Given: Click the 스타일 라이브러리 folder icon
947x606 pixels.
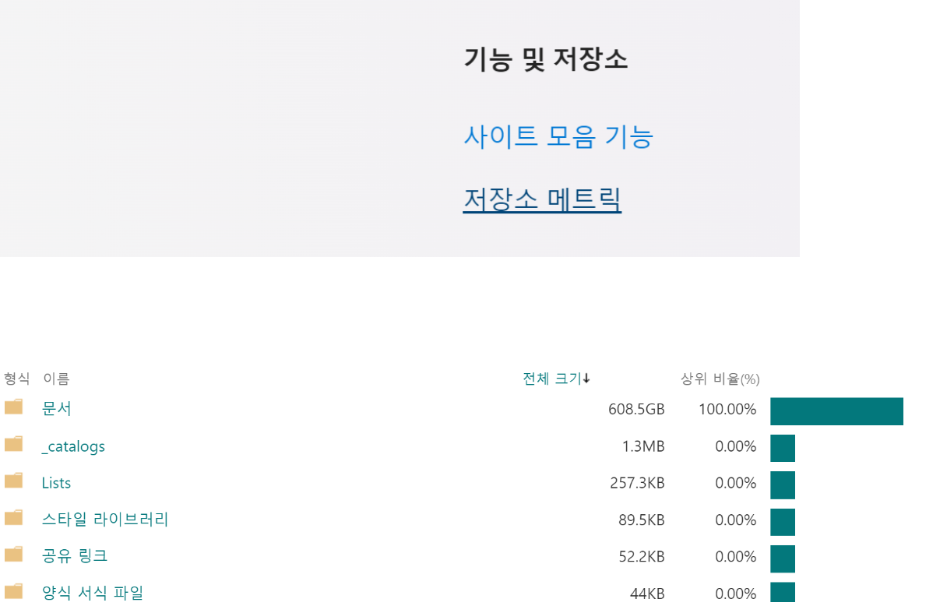Looking at the screenshot, I should 13,517.
